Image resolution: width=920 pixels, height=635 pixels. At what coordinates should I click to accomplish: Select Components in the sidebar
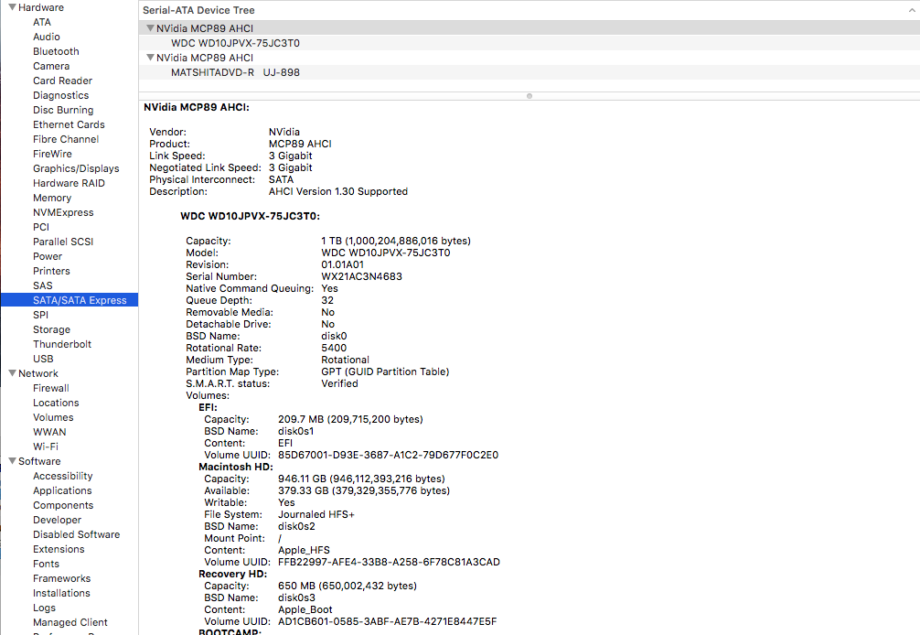tap(63, 505)
